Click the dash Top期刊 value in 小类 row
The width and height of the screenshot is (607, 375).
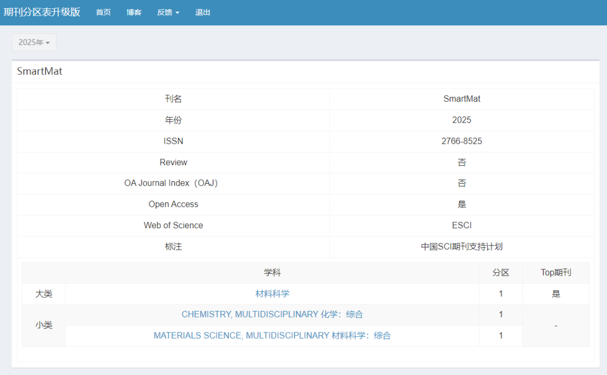555,326
